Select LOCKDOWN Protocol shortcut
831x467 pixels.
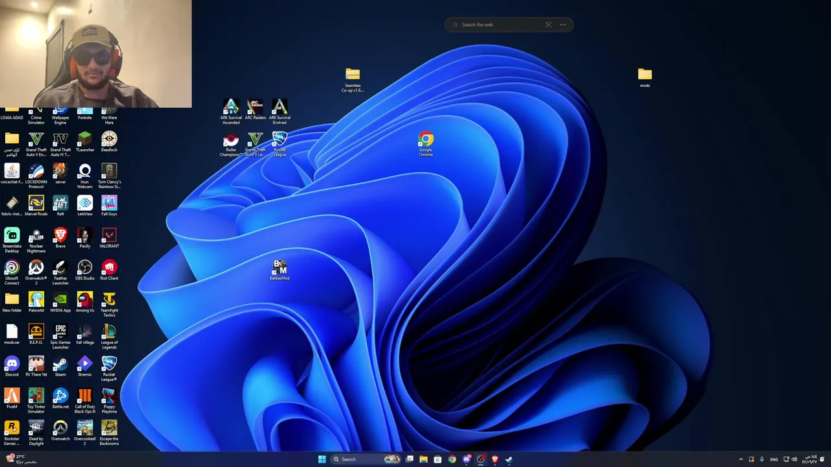pos(36,176)
